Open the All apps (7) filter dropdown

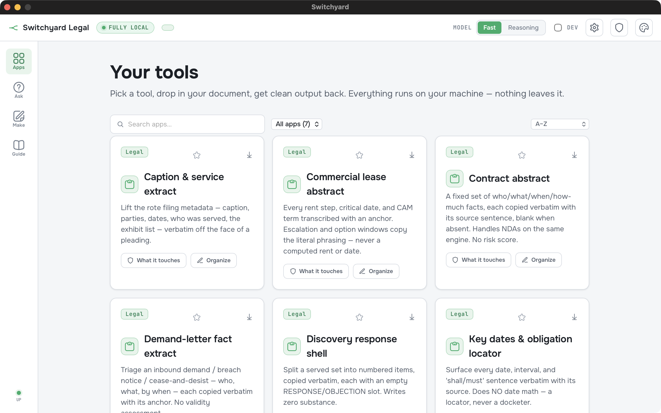[x=297, y=124]
